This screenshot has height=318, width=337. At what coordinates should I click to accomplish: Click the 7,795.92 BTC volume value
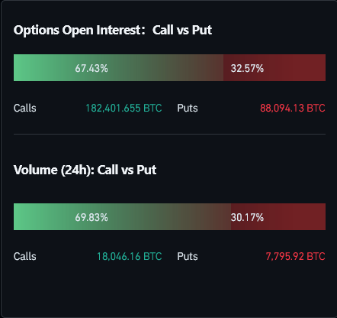click(295, 256)
